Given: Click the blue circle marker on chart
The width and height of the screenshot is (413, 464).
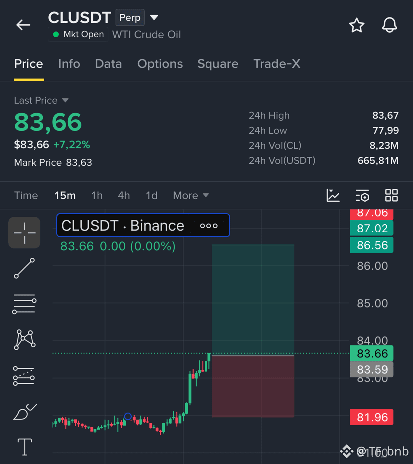Looking at the screenshot, I should 128,417.
